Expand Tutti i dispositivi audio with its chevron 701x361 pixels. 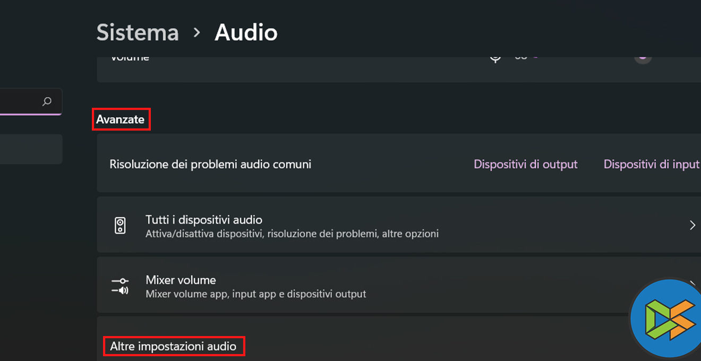click(692, 226)
